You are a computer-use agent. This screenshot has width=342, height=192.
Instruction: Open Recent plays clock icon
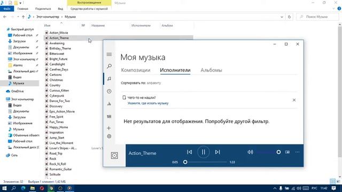[x=109, y=91]
